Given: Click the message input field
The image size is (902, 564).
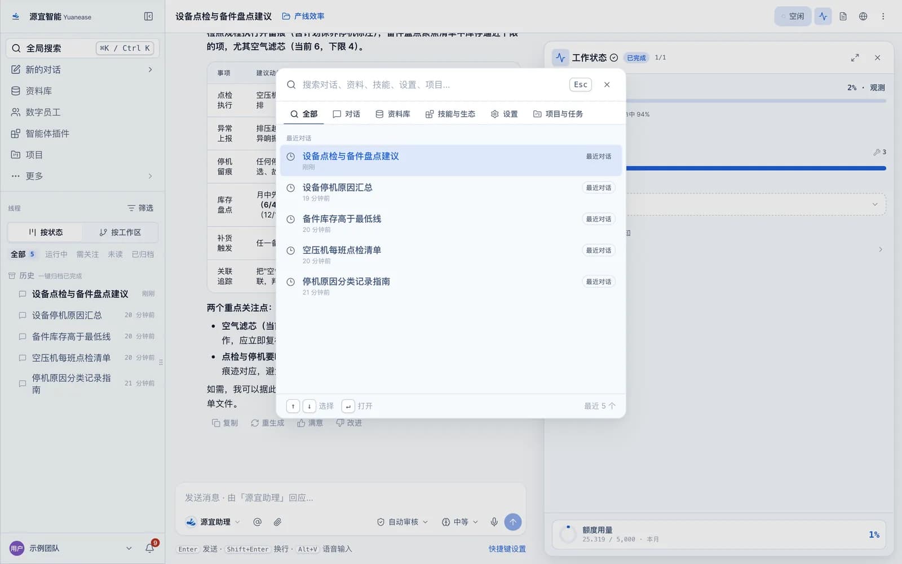Looking at the screenshot, I should 351,497.
